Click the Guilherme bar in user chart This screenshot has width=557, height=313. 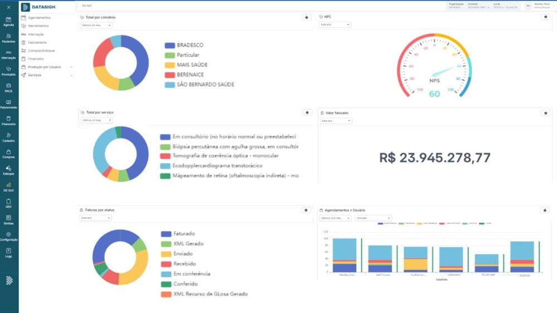(x=416, y=260)
